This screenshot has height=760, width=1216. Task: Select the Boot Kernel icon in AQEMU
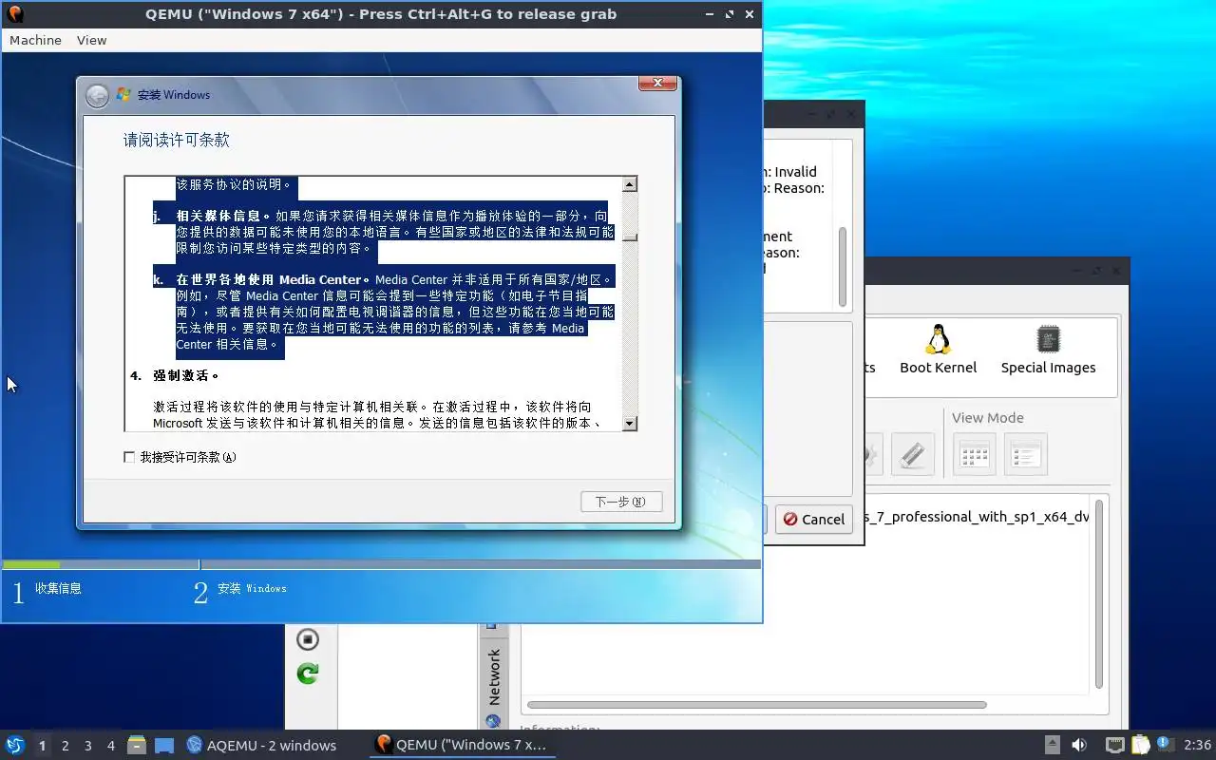[x=938, y=349]
